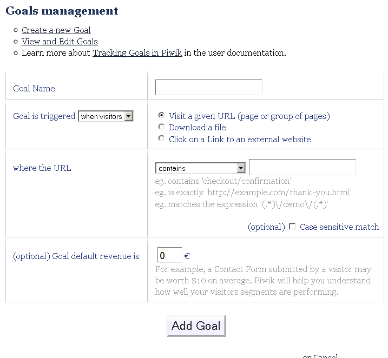Open the 'contains' URL match dropdown
The width and height of the screenshot is (388, 358).
pos(200,168)
